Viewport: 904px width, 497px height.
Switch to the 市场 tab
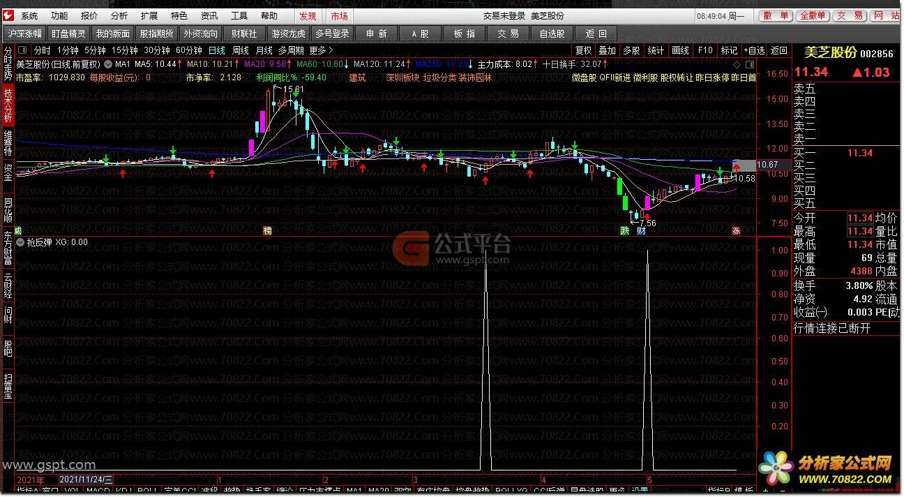[x=339, y=15]
